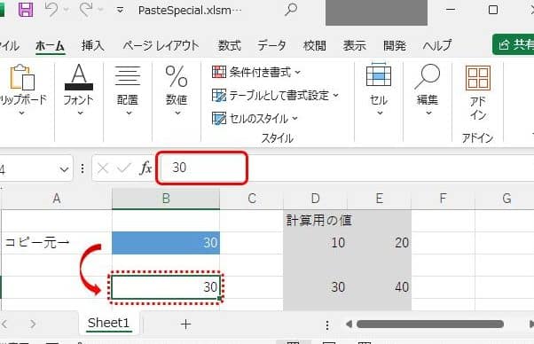Expand the Name Box dropdown arrow
Viewport: 534px width, 344px height.
click(x=64, y=169)
